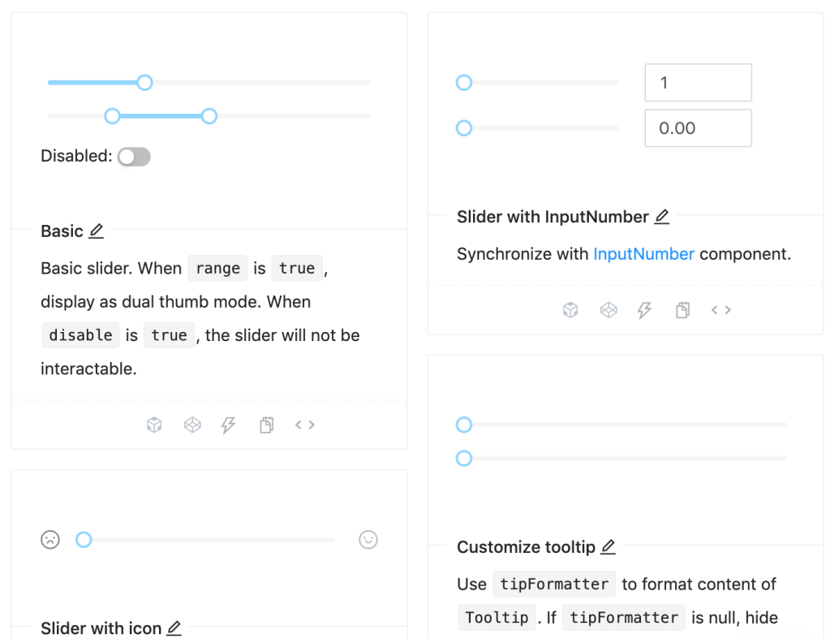Screen dimensions: 830x639
Task: Click the input field showing 0.00
Action: click(698, 127)
